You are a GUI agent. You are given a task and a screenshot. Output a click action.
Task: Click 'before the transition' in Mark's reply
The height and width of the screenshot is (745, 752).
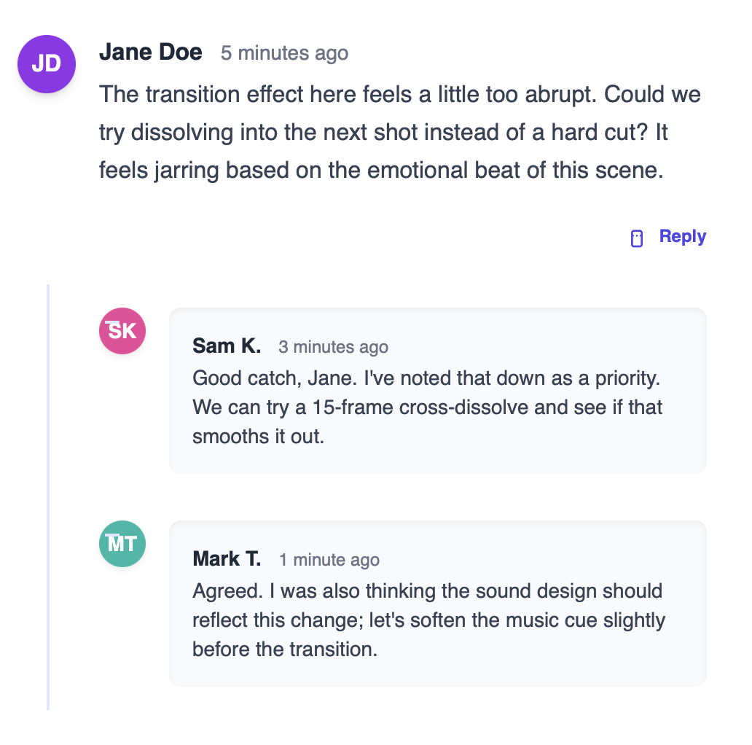click(284, 649)
